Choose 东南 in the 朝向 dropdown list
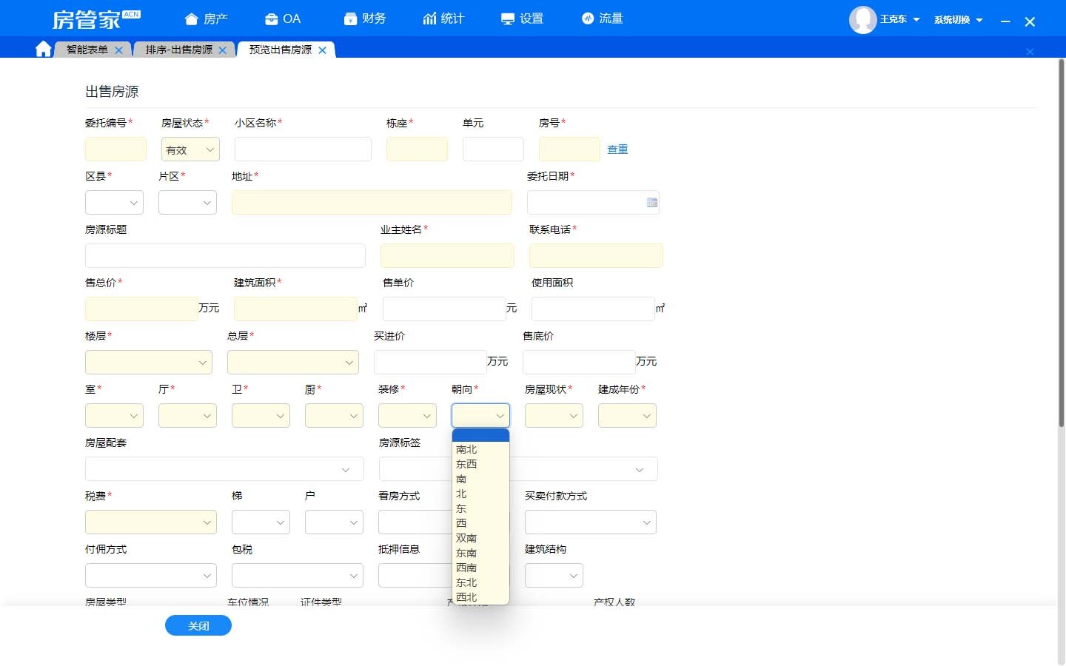The image size is (1066, 666). point(466,553)
